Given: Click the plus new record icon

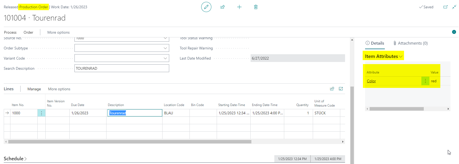Looking at the screenshot, I should 239,7.
